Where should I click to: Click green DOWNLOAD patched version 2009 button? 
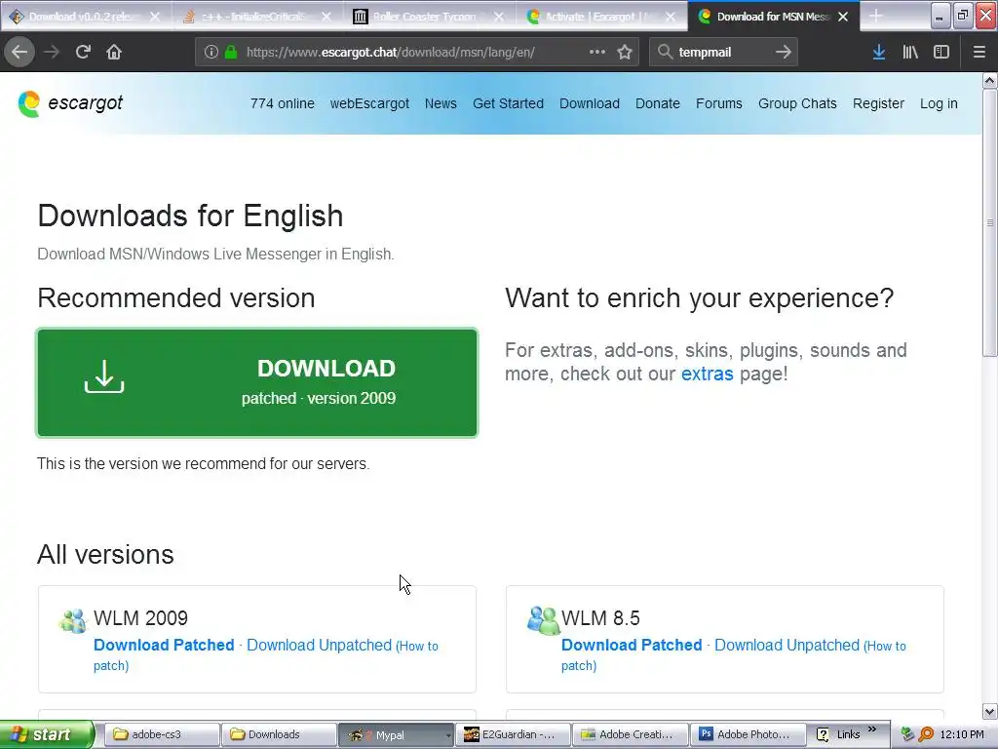click(x=257, y=382)
